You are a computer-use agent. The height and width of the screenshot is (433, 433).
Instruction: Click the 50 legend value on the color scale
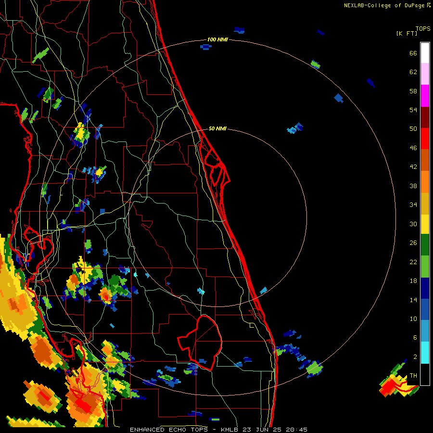[413, 129]
